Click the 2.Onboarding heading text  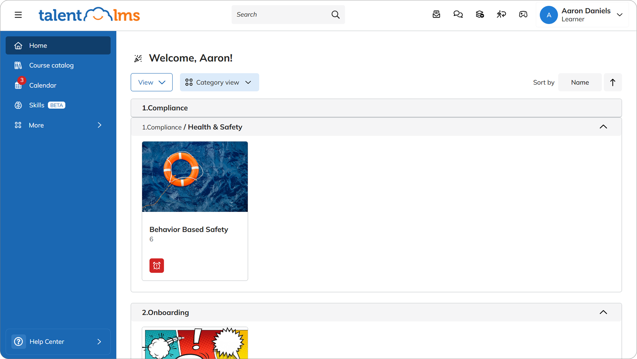[165, 312]
